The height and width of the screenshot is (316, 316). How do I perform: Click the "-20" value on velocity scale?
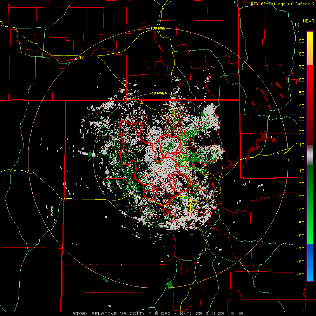click(300, 184)
